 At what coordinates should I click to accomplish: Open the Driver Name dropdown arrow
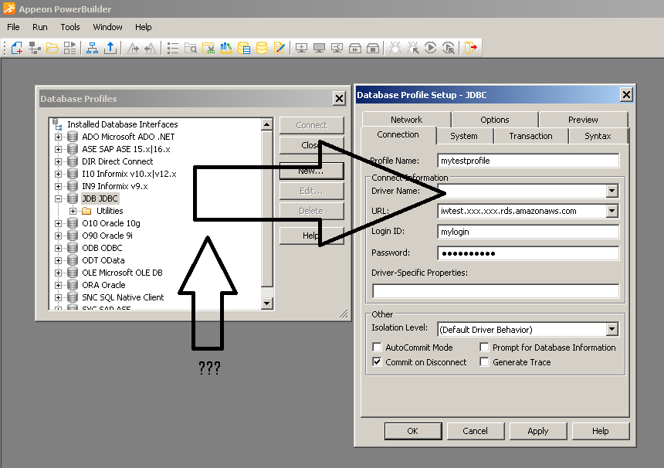point(611,191)
